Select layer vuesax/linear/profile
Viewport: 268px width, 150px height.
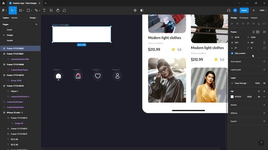coord(20,59)
